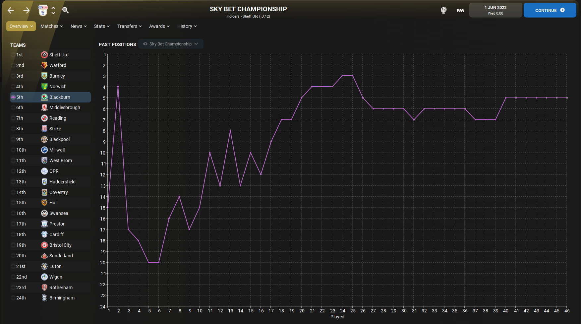
Task: Open the FM menu icon
Action: [x=460, y=10]
